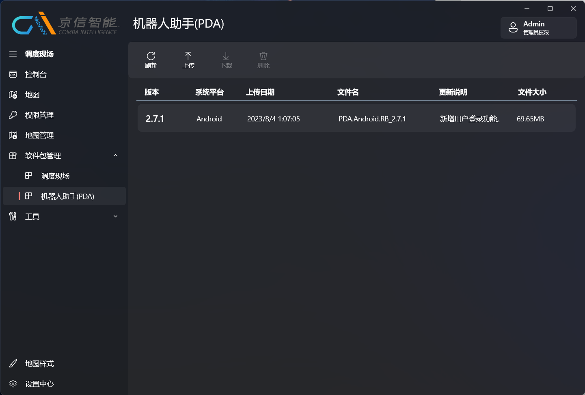Click the hamburger menu next to 调度现场
Screen dimensions: 585x395
13,54
